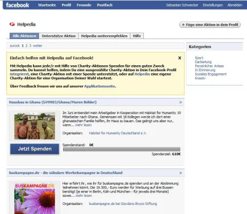Click the Jetzt Spenden button
Screen dimensions: 247x214
(x=35, y=149)
